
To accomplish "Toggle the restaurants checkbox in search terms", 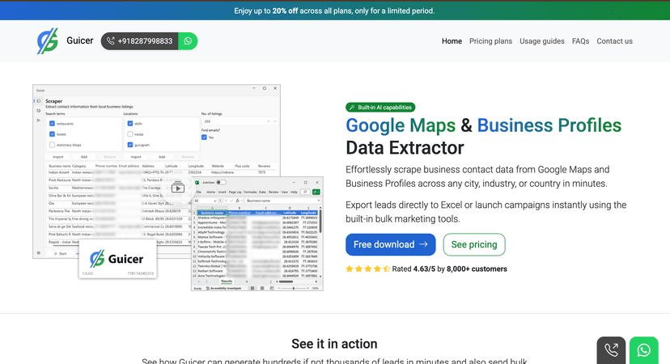I will click(53, 124).
